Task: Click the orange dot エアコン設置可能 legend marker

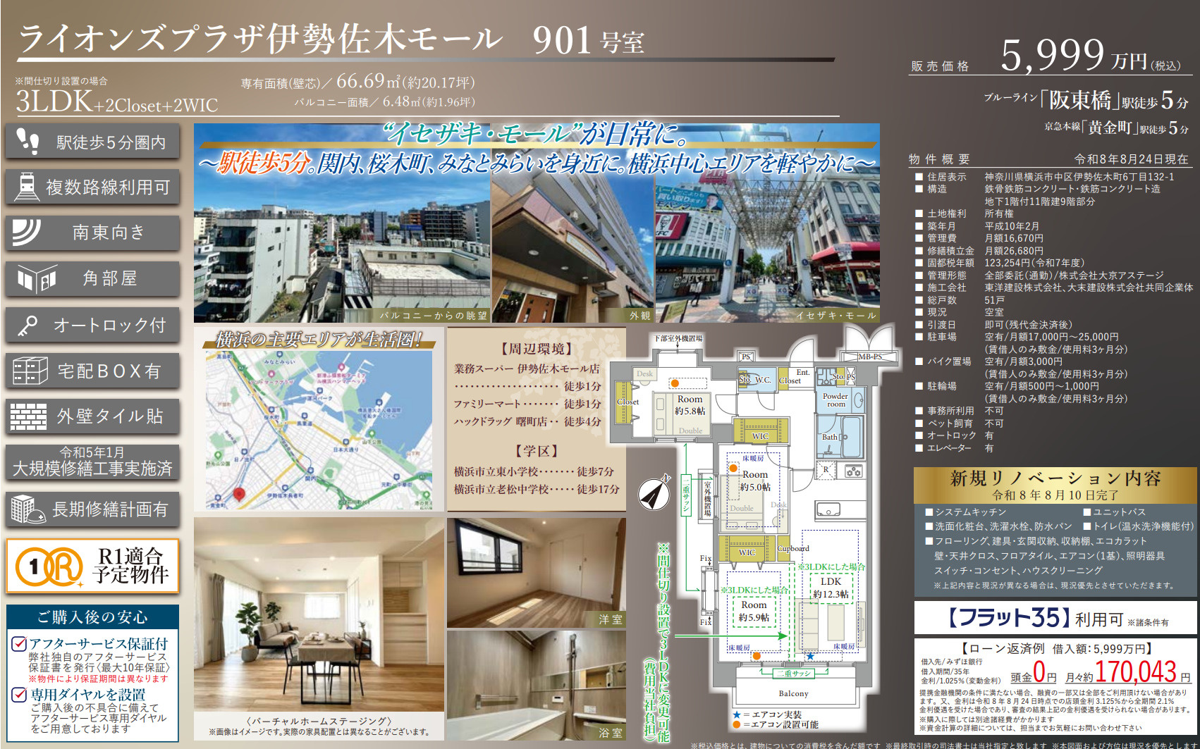Action: 737,724
